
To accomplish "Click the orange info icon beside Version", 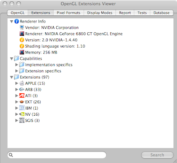I will click(x=22, y=40).
